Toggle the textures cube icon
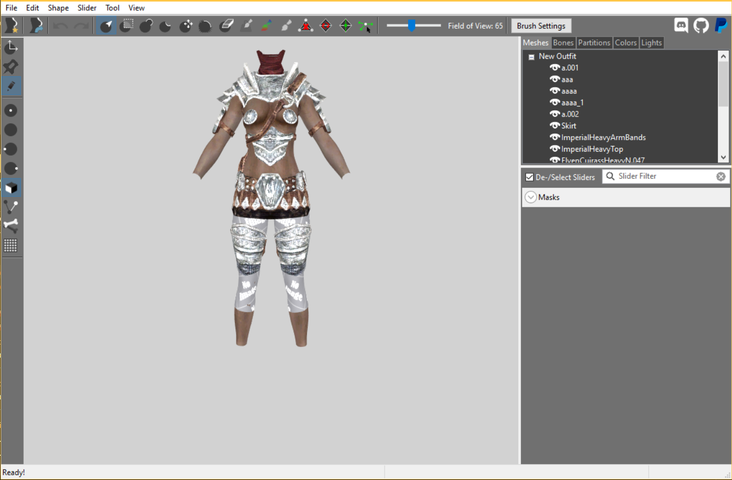The image size is (732, 480). point(11,188)
